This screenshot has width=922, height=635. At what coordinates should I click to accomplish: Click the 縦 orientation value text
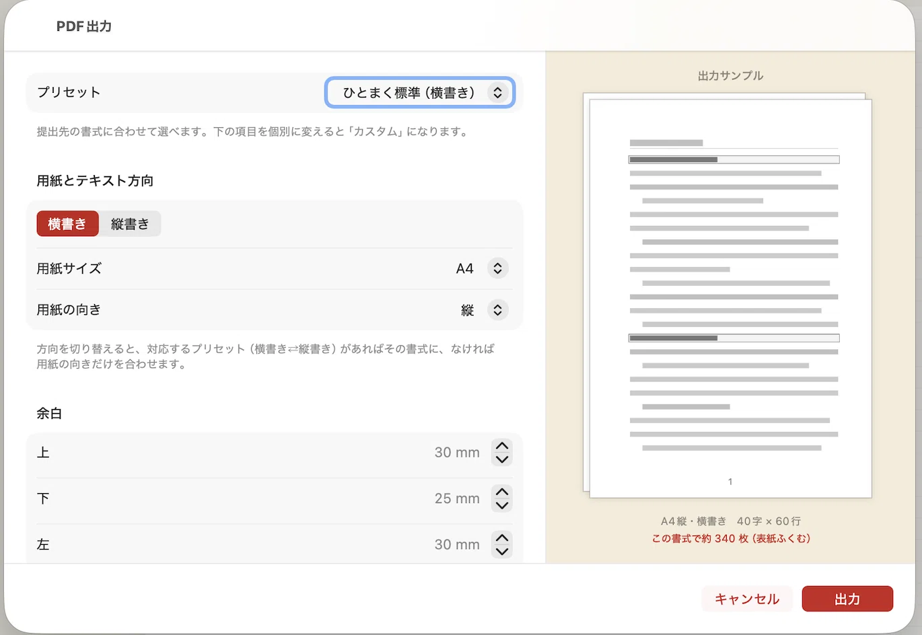[x=468, y=310]
